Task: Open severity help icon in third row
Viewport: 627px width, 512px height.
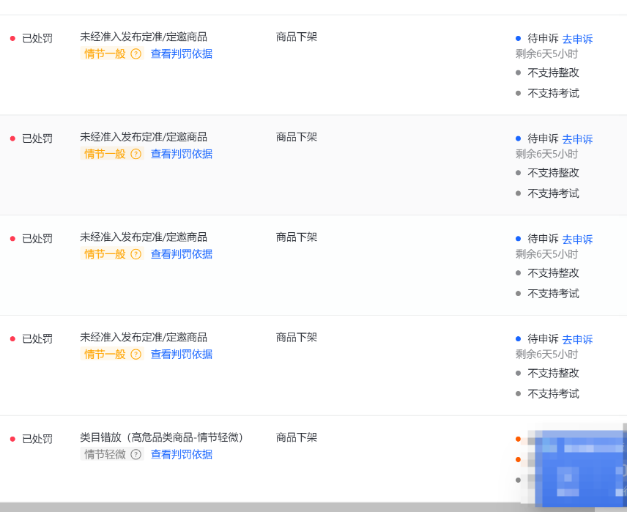Action: pyautogui.click(x=136, y=255)
